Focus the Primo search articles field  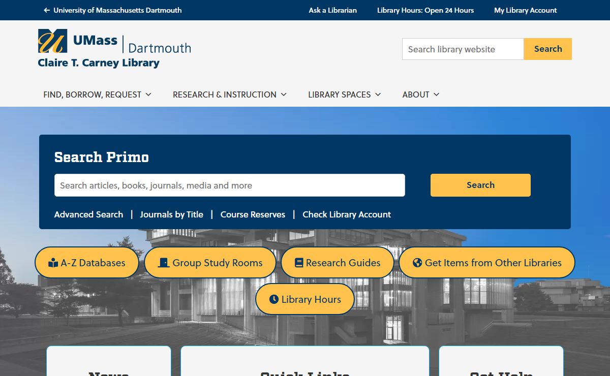point(230,185)
